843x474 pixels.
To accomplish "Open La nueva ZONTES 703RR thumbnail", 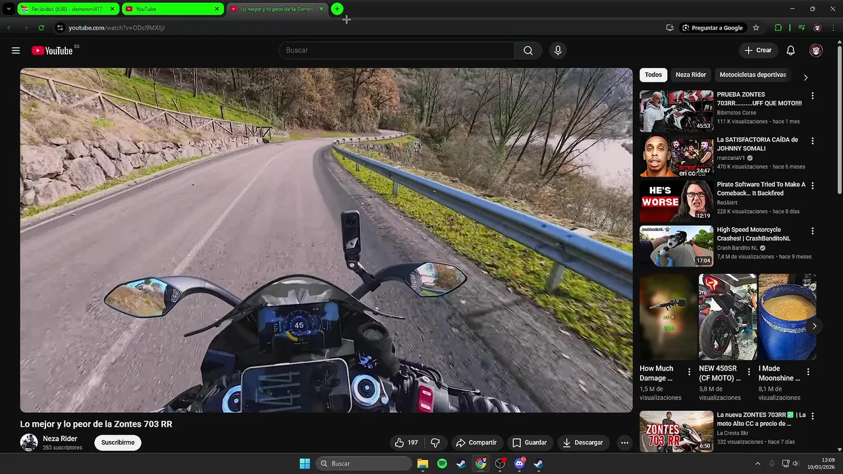I will (676, 431).
